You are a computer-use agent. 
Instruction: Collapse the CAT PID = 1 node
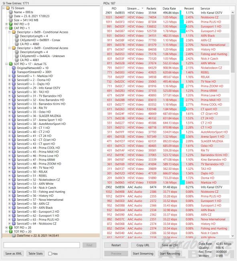coord(6,28)
